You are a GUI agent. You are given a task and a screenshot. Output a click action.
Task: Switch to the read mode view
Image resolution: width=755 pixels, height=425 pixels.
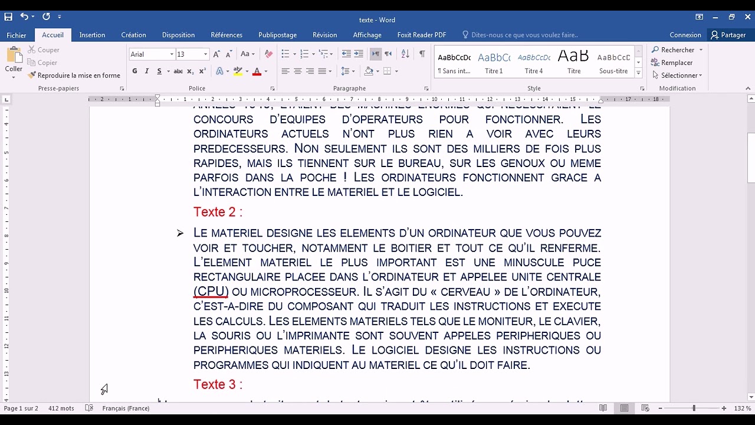pyautogui.click(x=603, y=408)
